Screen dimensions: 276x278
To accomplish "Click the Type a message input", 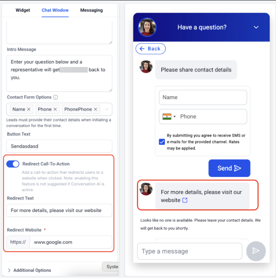I will coord(190,251).
